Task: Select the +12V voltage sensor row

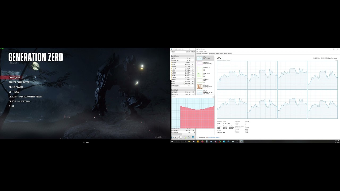Action: (x=182, y=62)
